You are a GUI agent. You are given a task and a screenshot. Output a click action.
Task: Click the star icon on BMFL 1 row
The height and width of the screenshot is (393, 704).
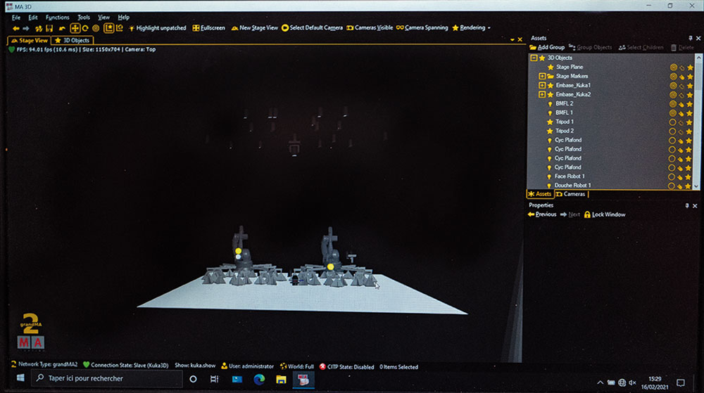pos(690,113)
